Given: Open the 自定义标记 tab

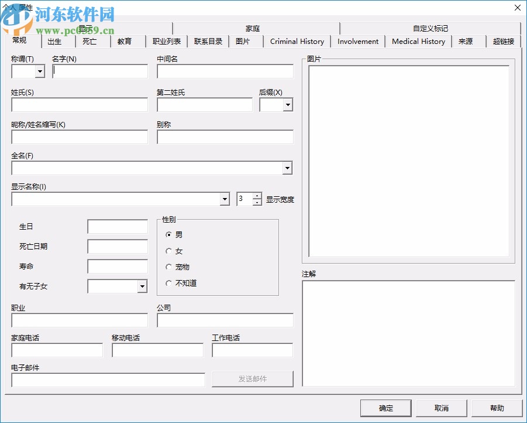Looking at the screenshot, I should [430, 28].
